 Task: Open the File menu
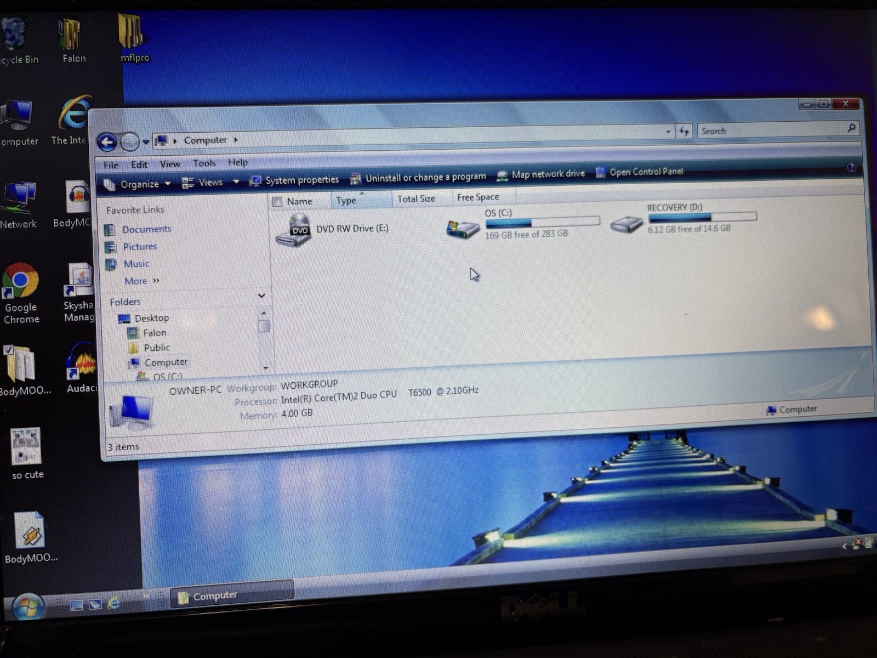pyautogui.click(x=111, y=165)
